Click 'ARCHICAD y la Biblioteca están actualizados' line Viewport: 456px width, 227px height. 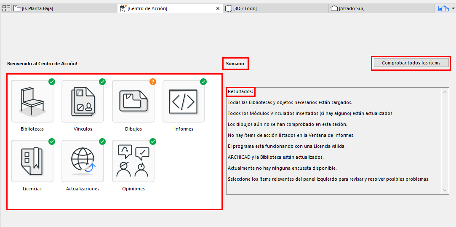(276, 157)
